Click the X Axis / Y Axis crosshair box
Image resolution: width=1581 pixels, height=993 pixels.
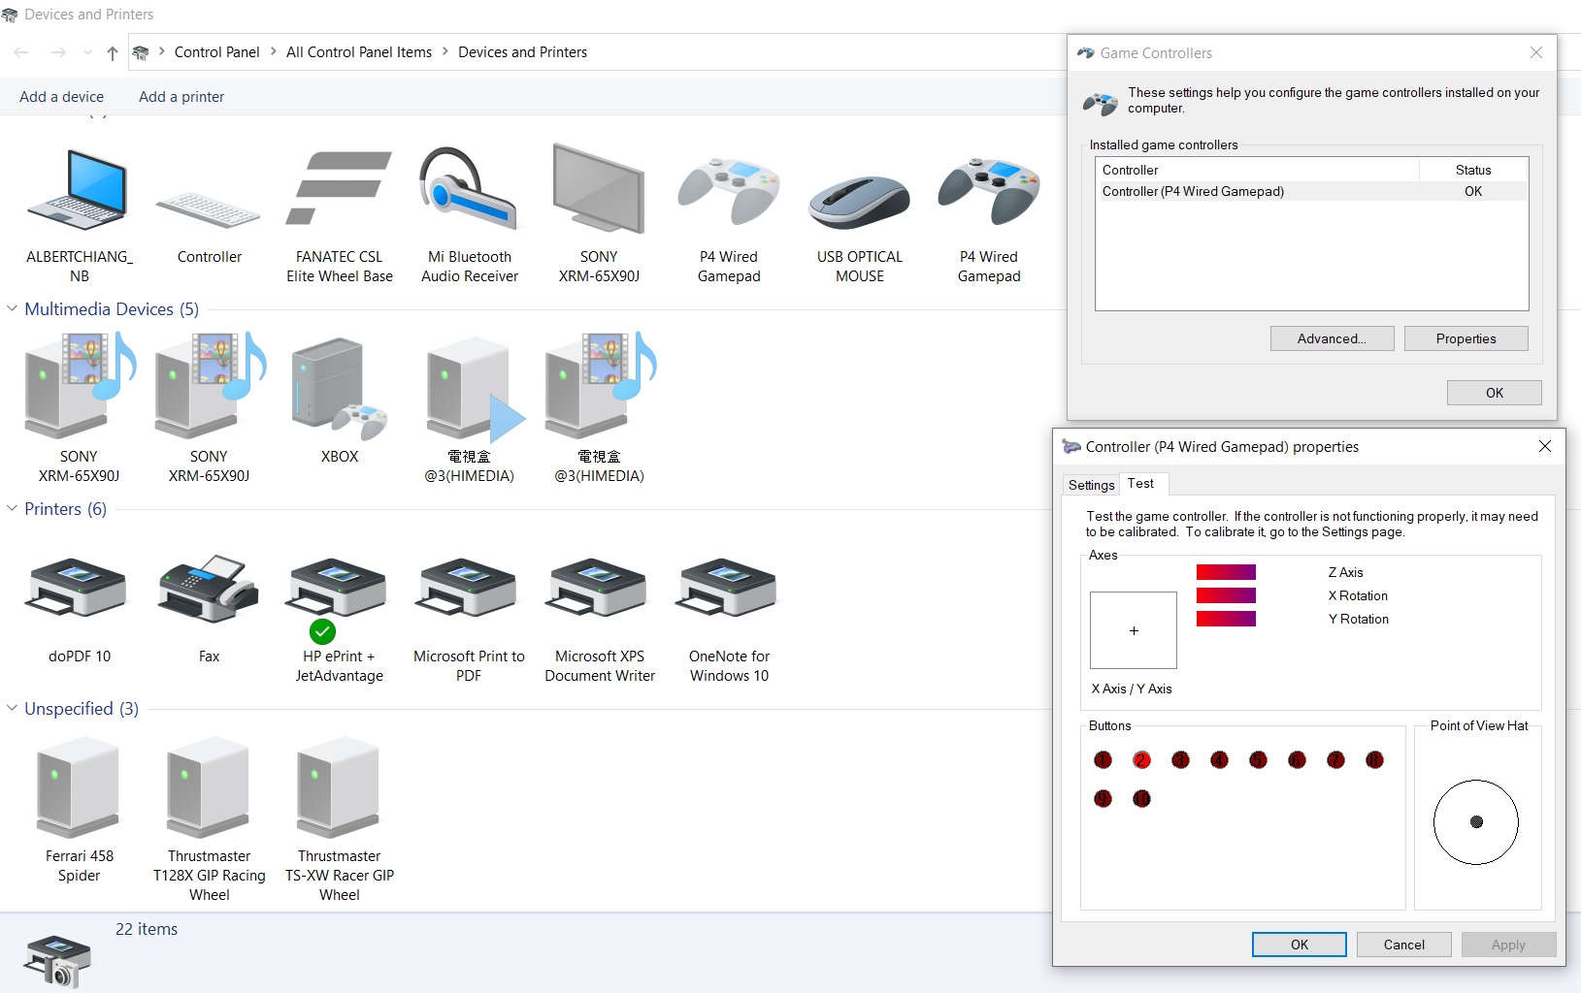coord(1134,630)
